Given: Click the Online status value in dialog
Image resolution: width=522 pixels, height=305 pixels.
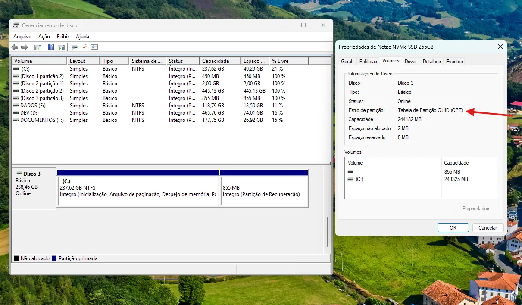Looking at the screenshot, I should click(404, 101).
